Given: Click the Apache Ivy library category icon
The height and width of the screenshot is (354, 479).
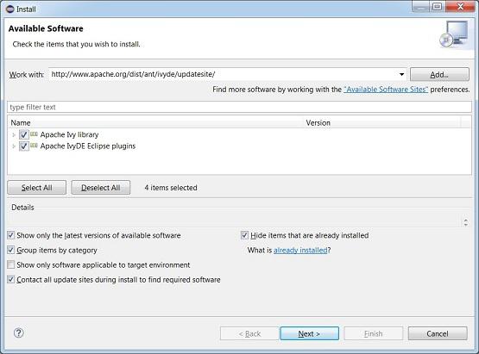Looking at the screenshot, I should click(35, 134).
